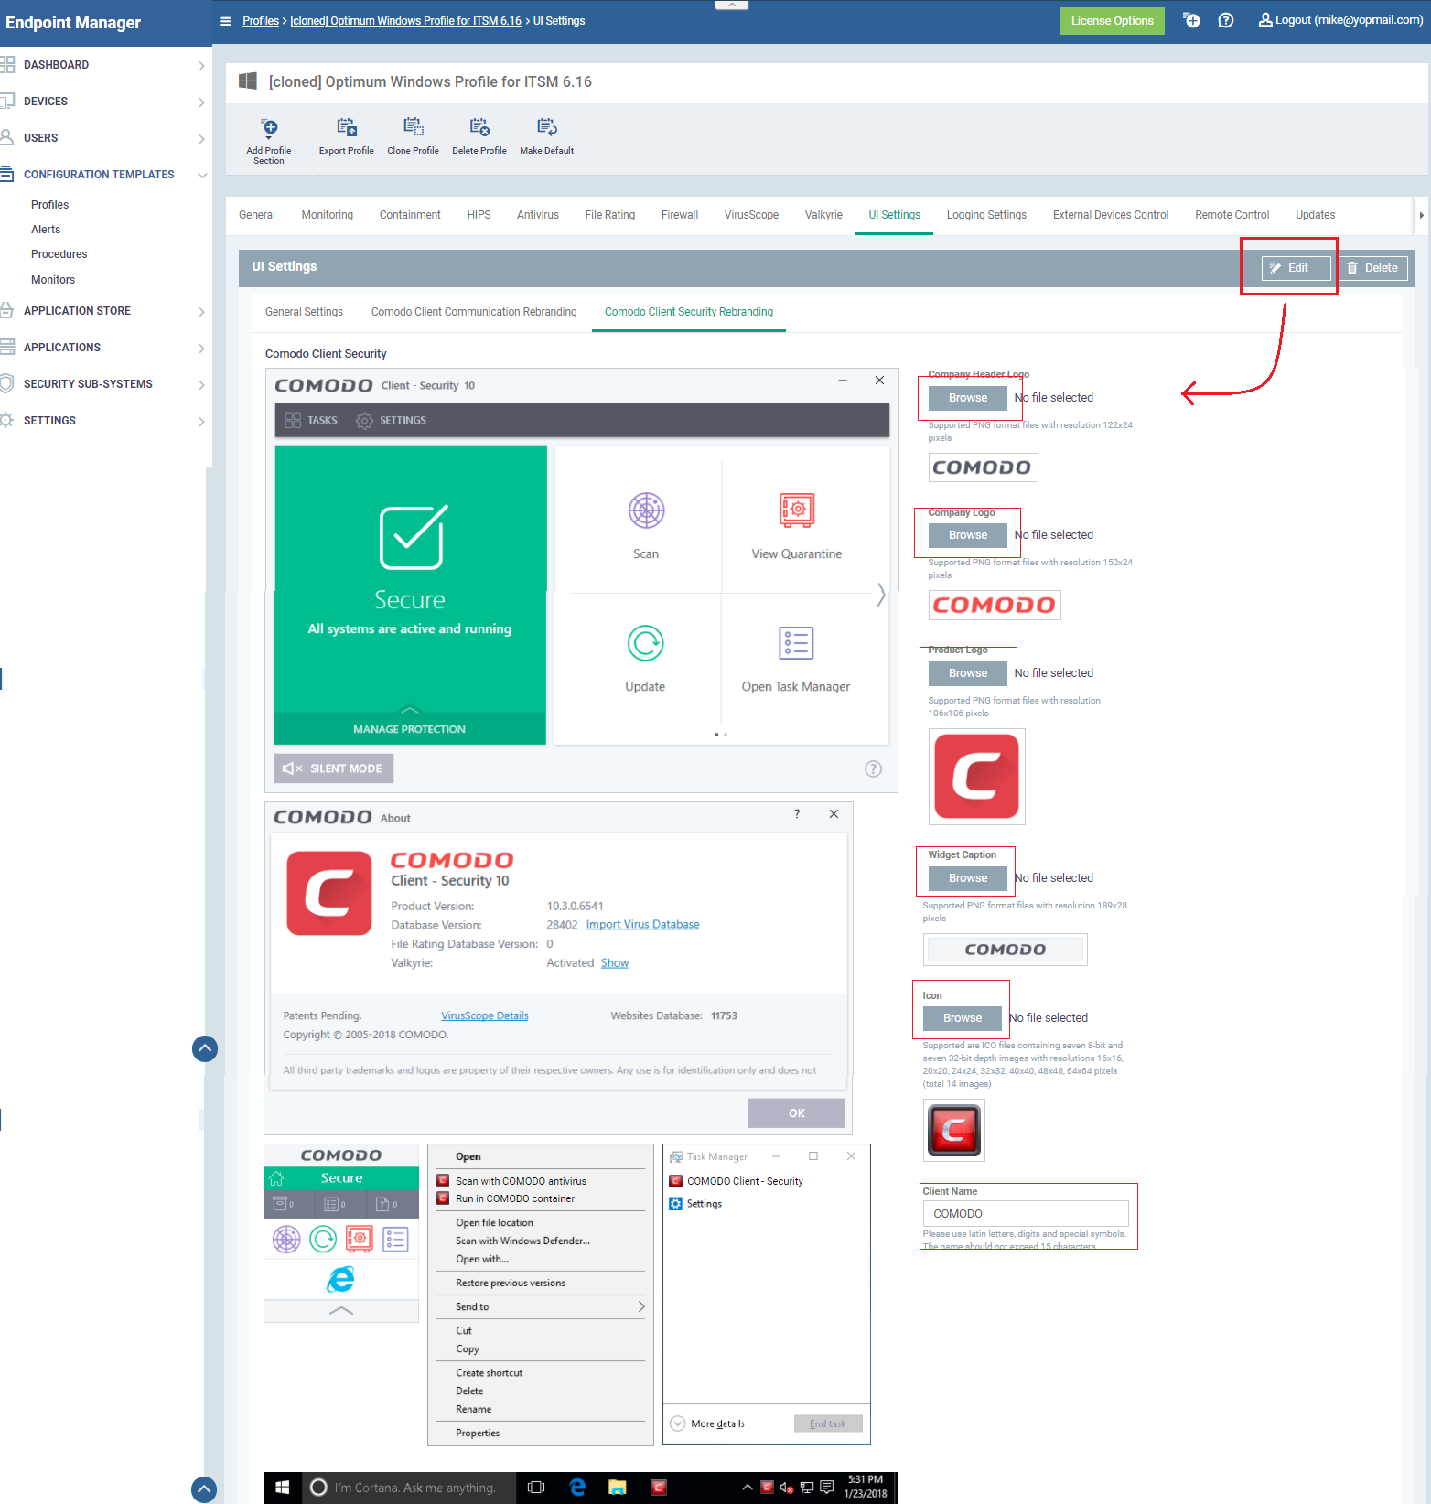The width and height of the screenshot is (1431, 1504).
Task: Open Procedures in the sidebar
Action: 59,254
